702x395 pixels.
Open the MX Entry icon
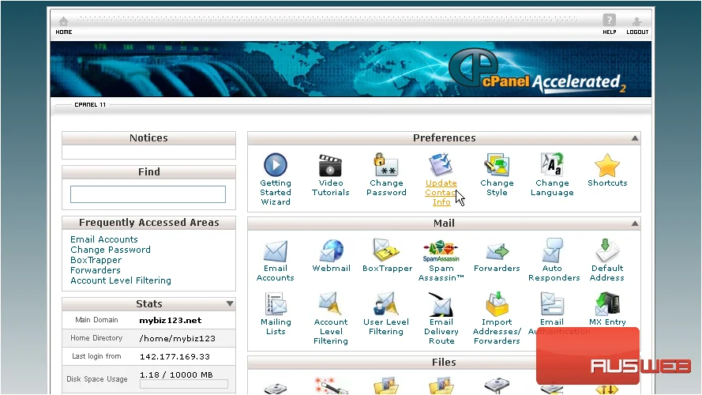point(607,303)
